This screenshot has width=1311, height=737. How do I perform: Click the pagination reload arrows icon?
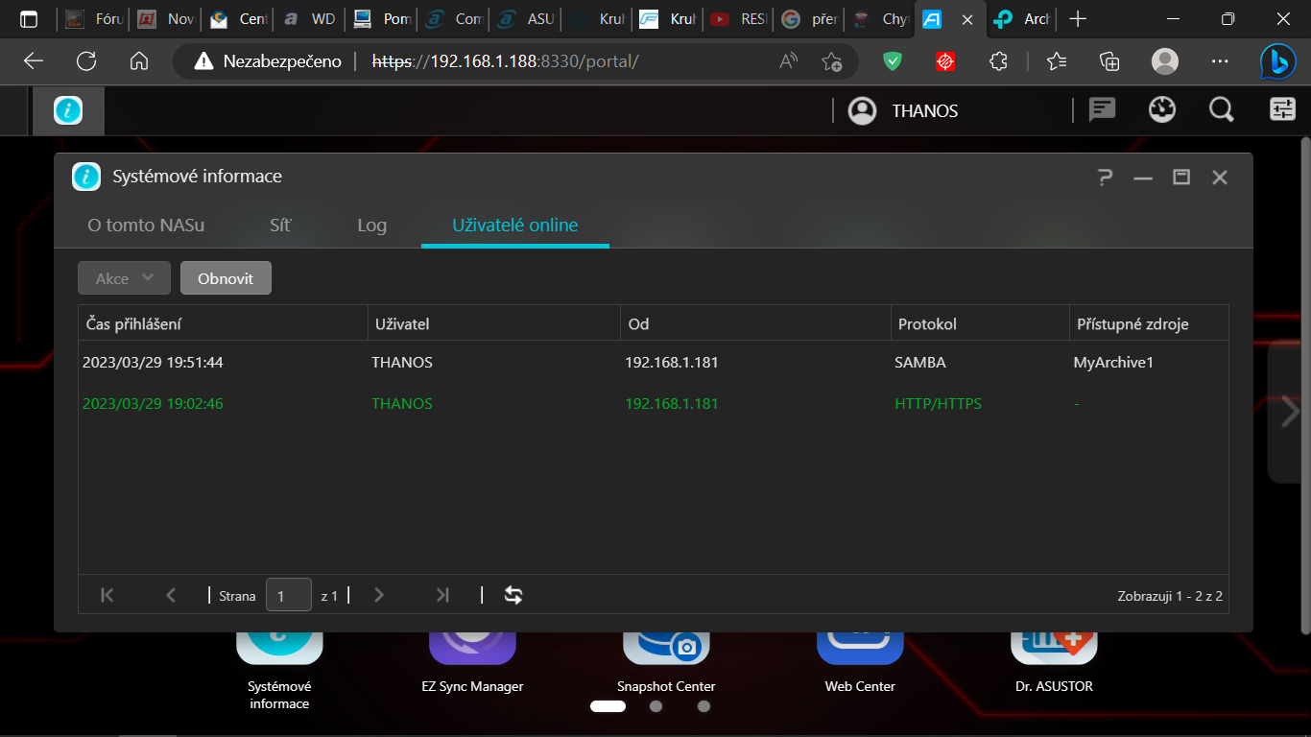coord(513,595)
